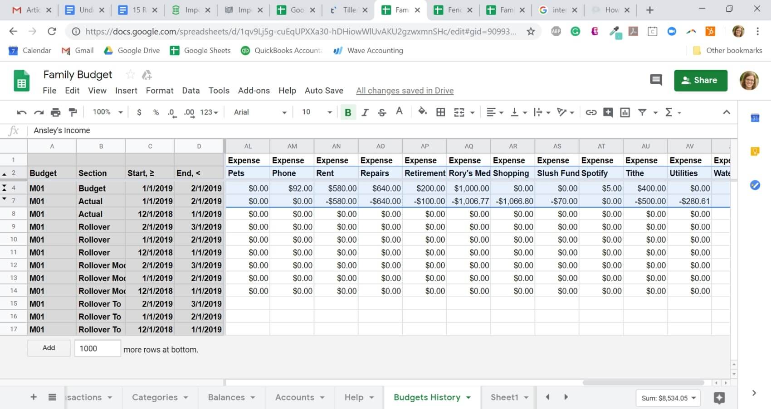
Task: Click the merge cells icon
Action: [459, 112]
